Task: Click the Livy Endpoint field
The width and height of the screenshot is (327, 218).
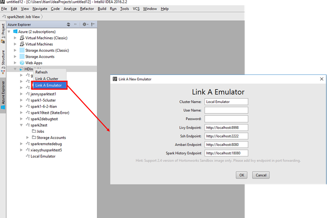Action: 226,127
